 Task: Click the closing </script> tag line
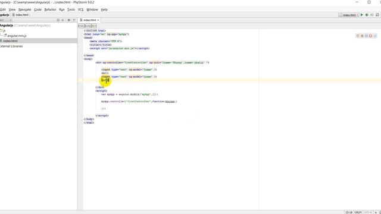[102, 115]
